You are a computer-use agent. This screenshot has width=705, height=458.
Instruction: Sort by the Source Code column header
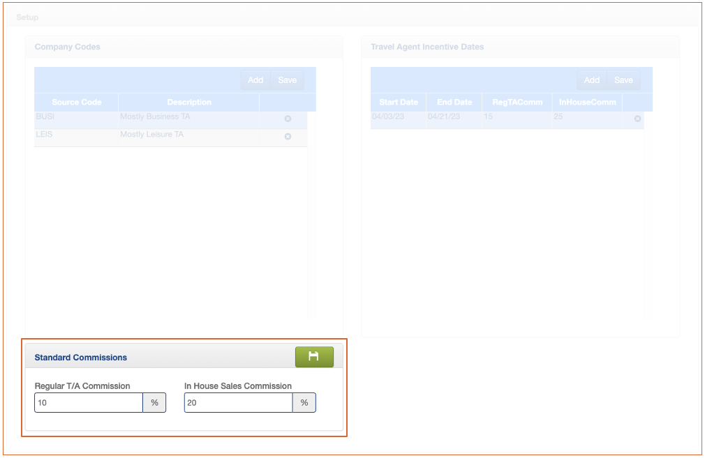point(76,102)
